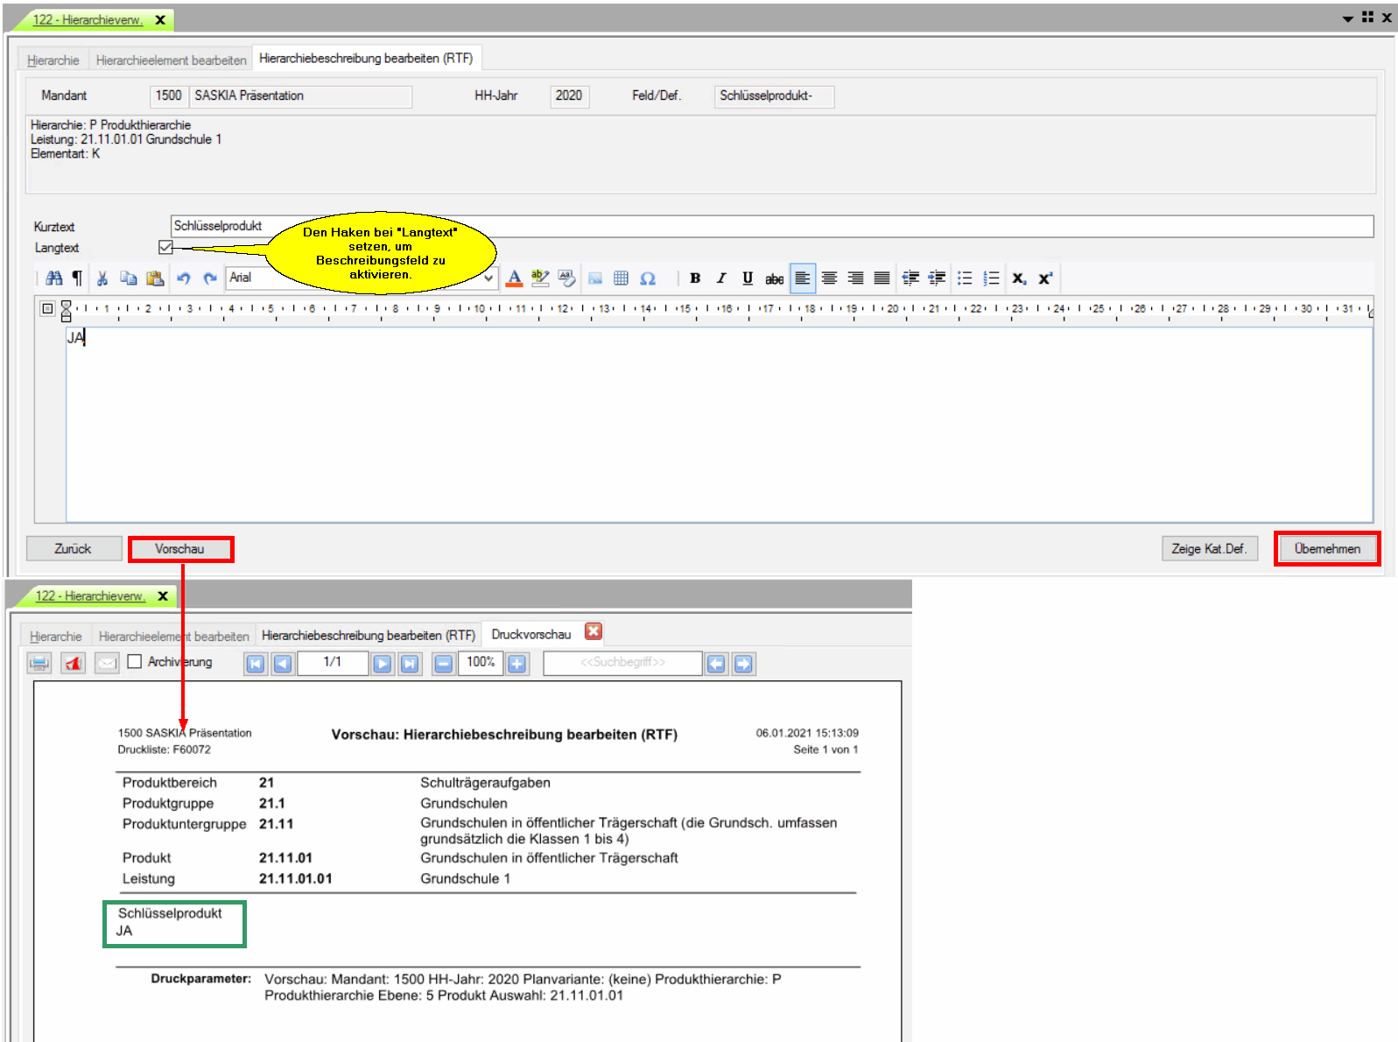Apply underline formatting
This screenshot has width=1398, height=1042.
pyautogui.click(x=748, y=278)
